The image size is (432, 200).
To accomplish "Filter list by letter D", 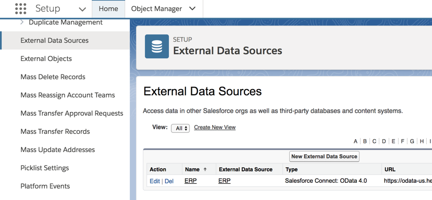I will (x=384, y=141).
